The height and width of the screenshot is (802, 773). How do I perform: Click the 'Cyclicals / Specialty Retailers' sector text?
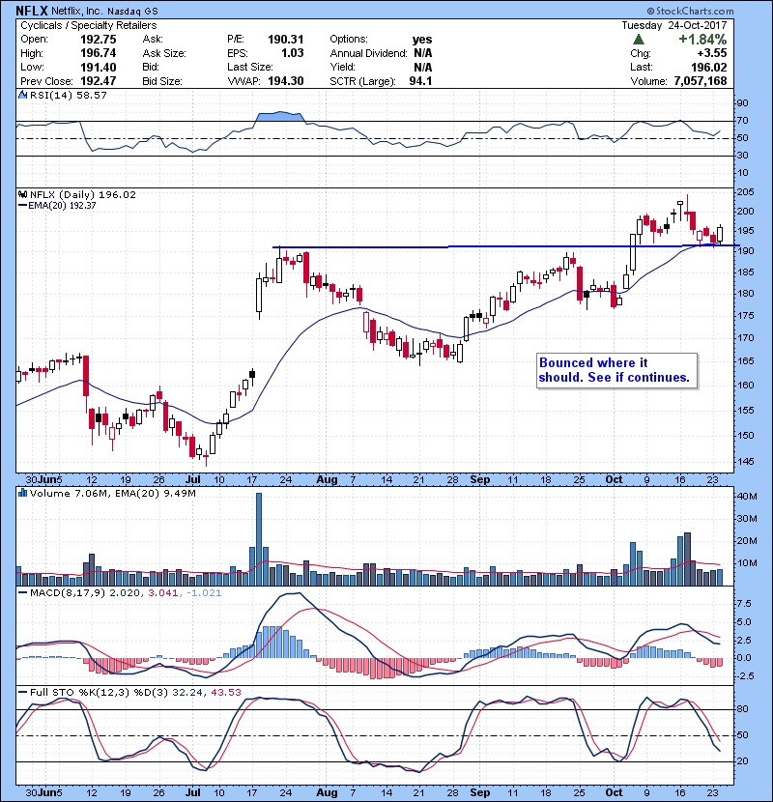point(89,25)
